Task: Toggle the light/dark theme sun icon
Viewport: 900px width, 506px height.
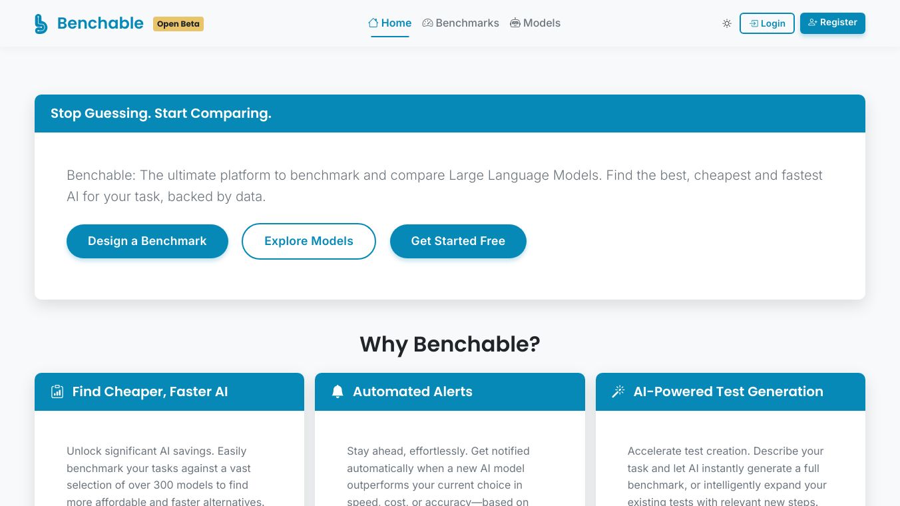Action: [x=727, y=23]
